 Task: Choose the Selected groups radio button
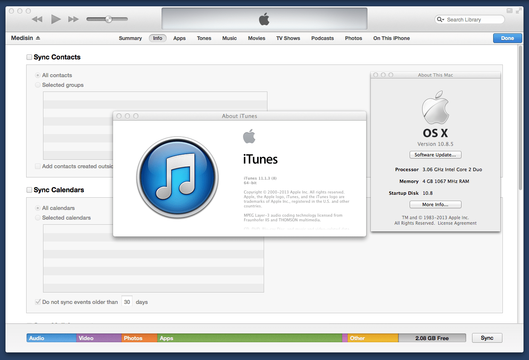38,85
